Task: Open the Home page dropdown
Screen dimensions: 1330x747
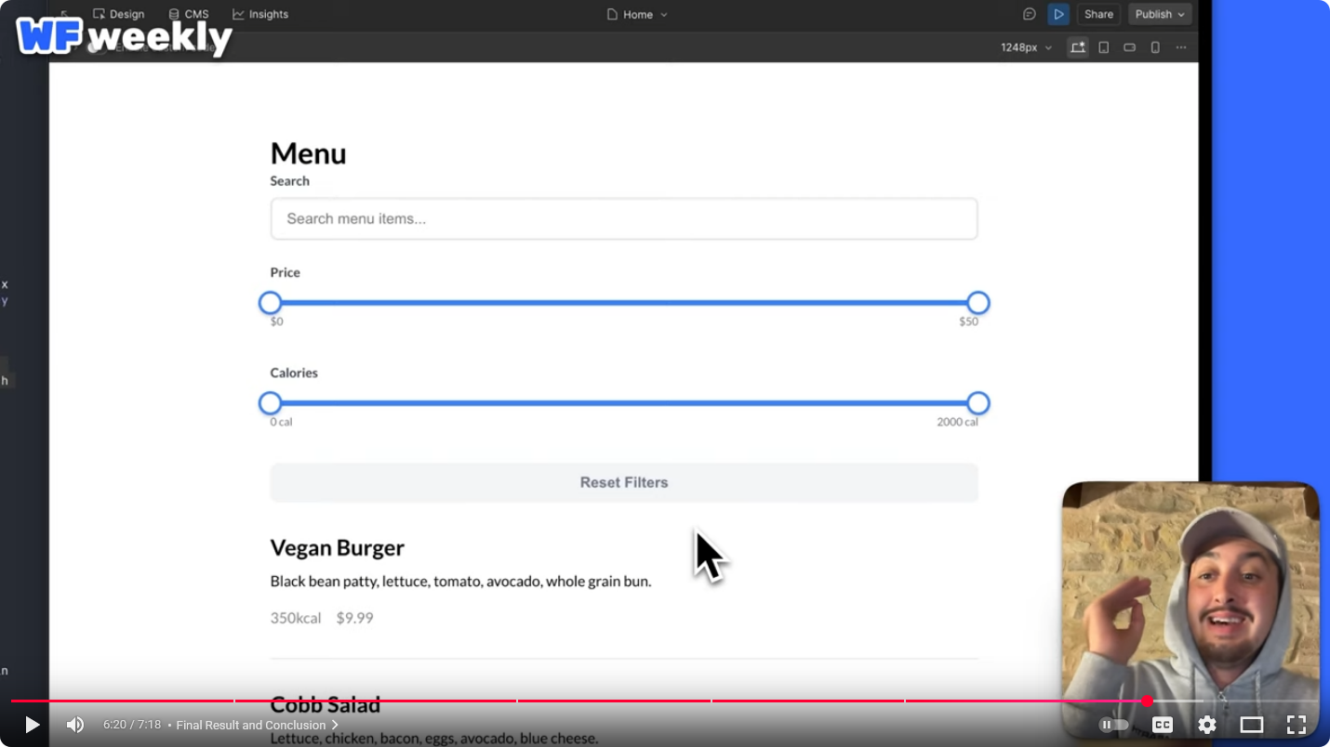Action: point(637,14)
